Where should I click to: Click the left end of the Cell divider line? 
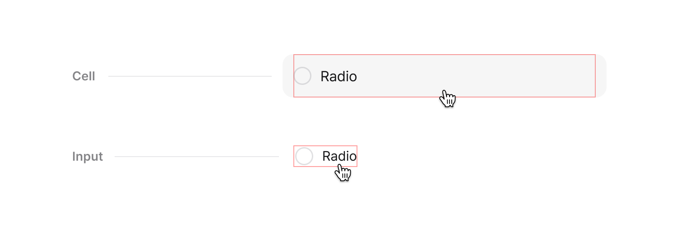tap(111, 76)
